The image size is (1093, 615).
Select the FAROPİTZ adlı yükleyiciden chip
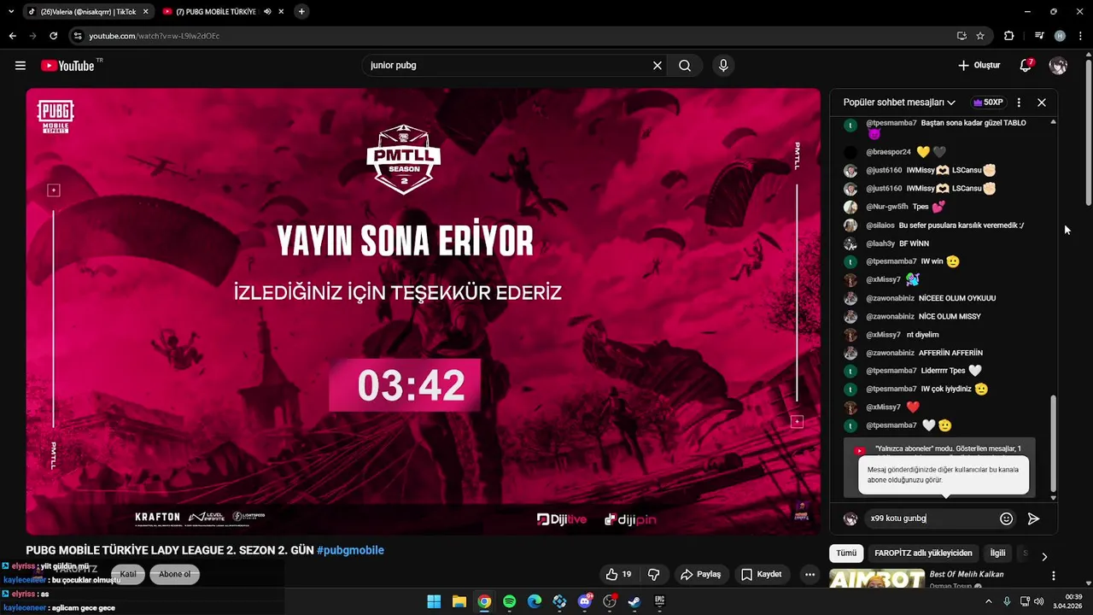(x=923, y=553)
